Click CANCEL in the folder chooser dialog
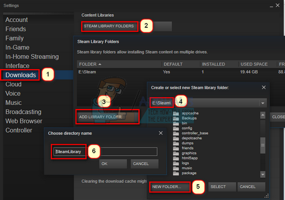Viewport: 285px width, 200px height. [x=252, y=187]
